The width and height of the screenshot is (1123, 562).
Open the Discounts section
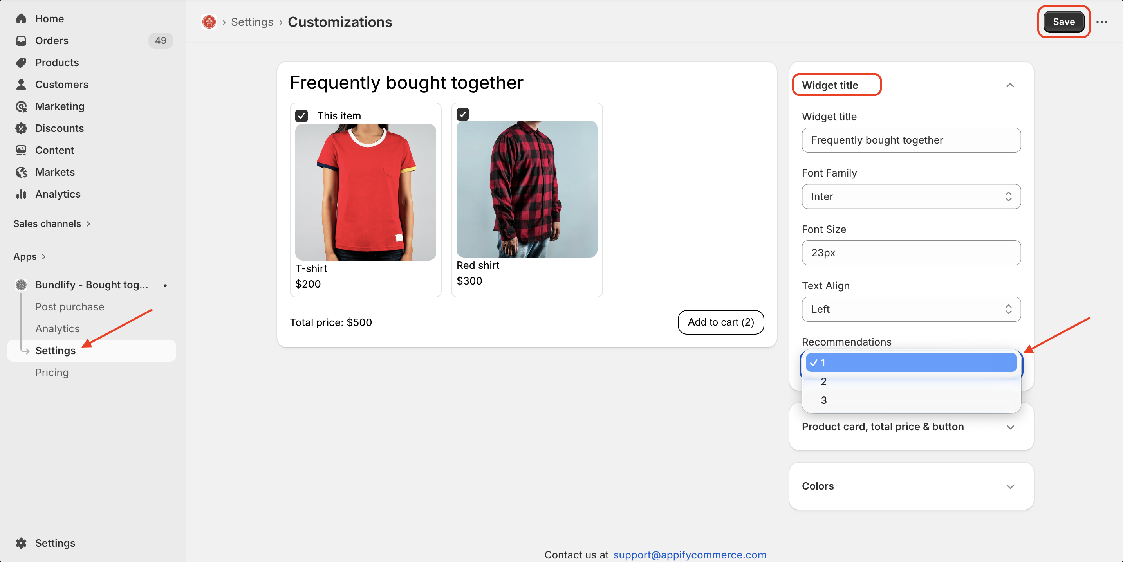coord(59,128)
